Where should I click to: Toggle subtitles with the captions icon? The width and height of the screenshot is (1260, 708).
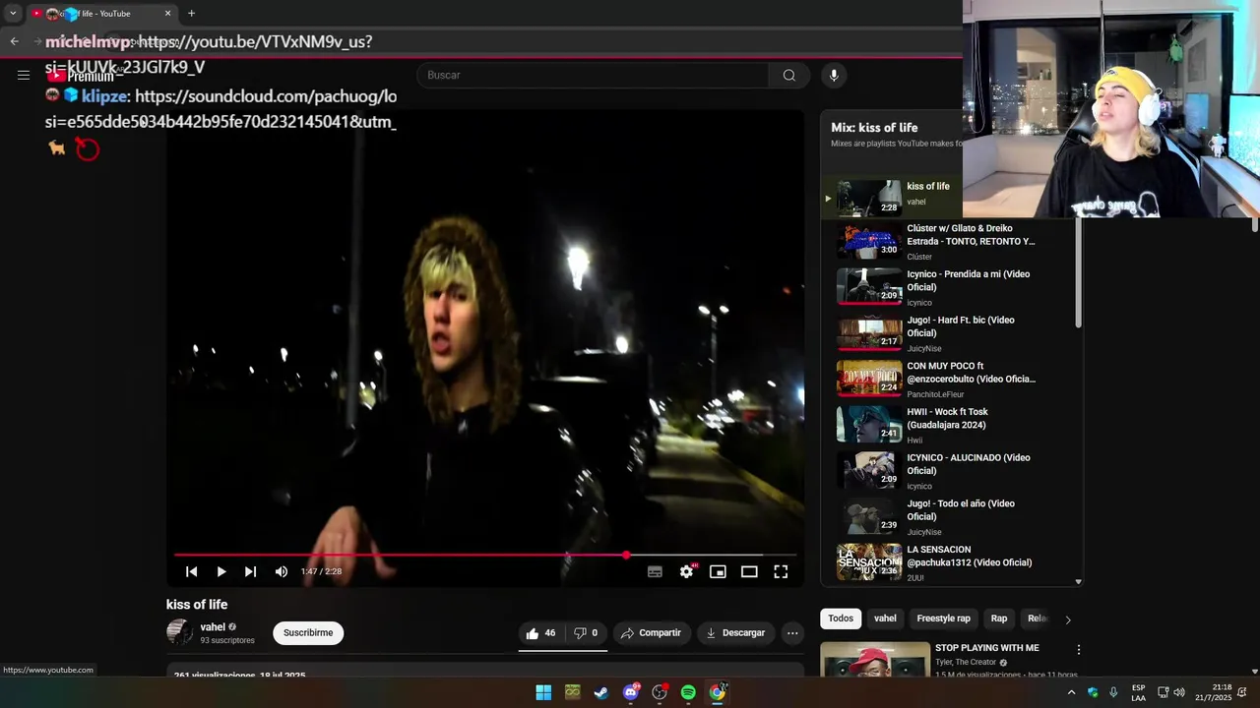(655, 571)
